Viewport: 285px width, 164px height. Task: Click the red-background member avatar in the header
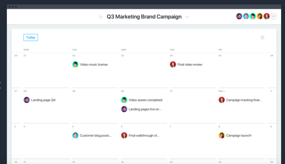[x=266, y=16]
